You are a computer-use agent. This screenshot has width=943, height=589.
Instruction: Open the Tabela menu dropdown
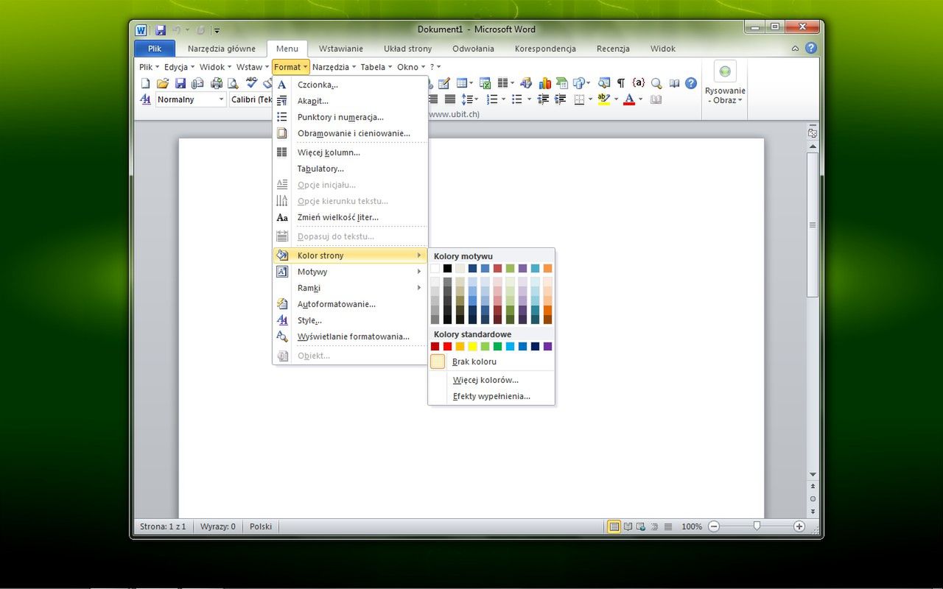pos(376,67)
